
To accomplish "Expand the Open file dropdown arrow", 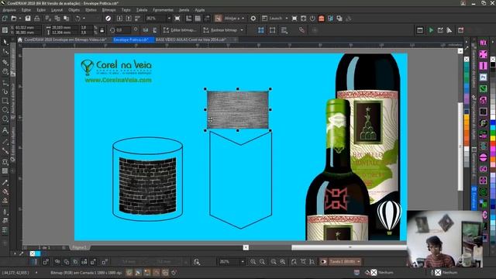I will (x=19, y=19).
